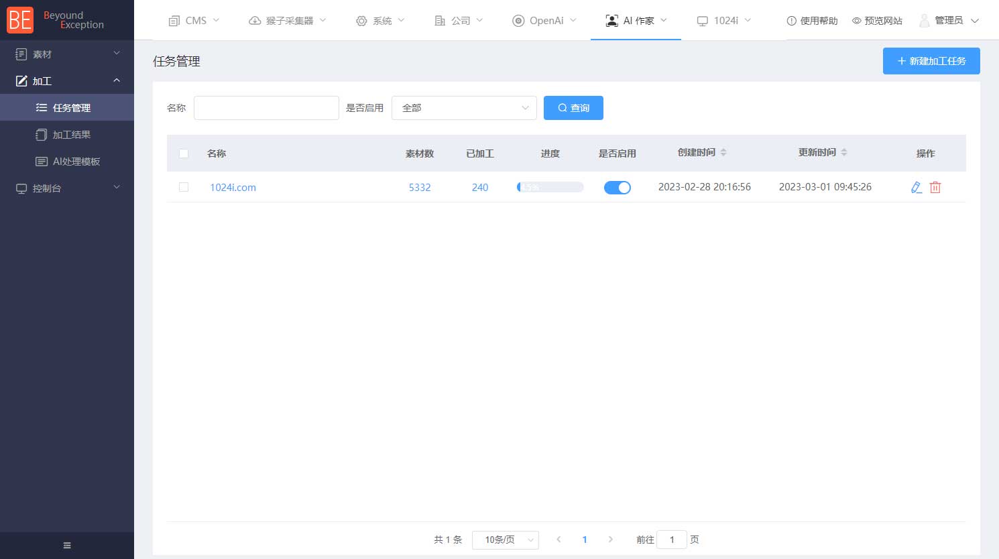Click the previous page arrow in pagination
Viewport: 999px width, 559px height.
559,540
